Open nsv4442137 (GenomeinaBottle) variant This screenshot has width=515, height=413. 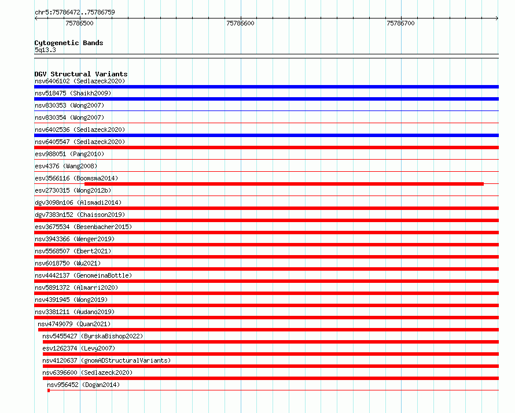[83, 275]
